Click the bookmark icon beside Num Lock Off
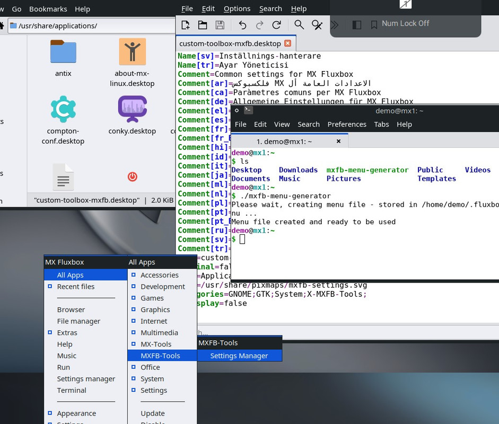 pyautogui.click(x=374, y=25)
